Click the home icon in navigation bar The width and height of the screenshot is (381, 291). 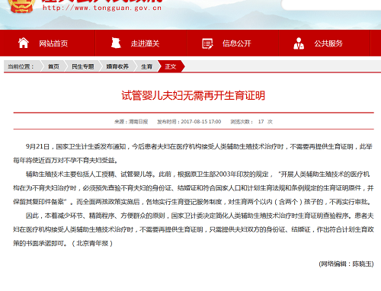click(24, 43)
